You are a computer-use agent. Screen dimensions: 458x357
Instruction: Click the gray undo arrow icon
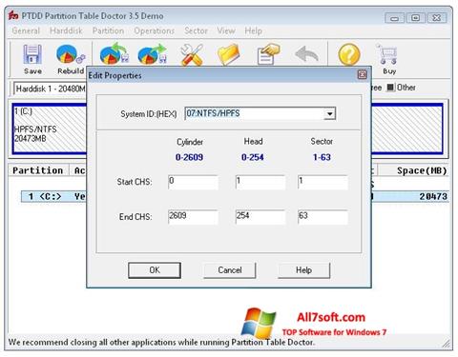[306, 54]
